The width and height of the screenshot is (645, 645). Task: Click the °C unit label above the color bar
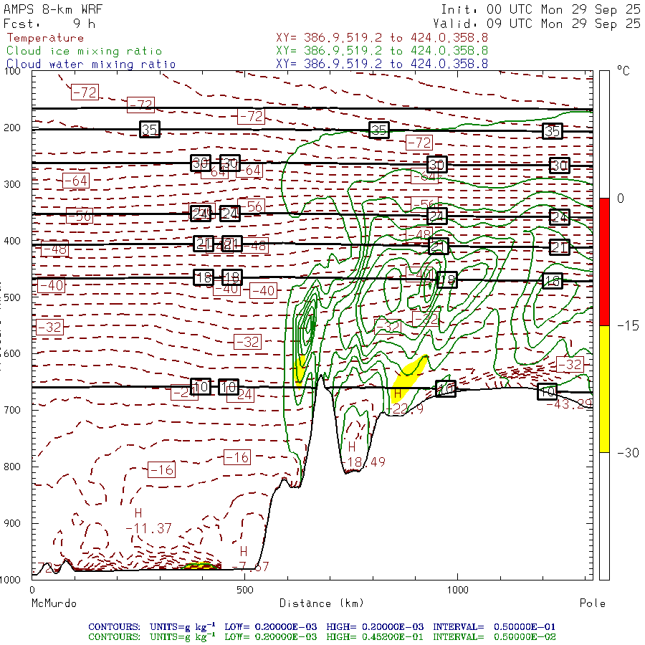[x=623, y=72]
